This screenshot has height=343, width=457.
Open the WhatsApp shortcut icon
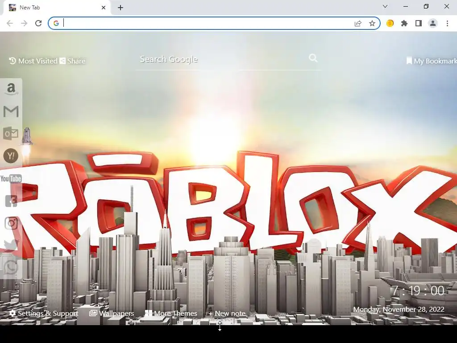11,268
